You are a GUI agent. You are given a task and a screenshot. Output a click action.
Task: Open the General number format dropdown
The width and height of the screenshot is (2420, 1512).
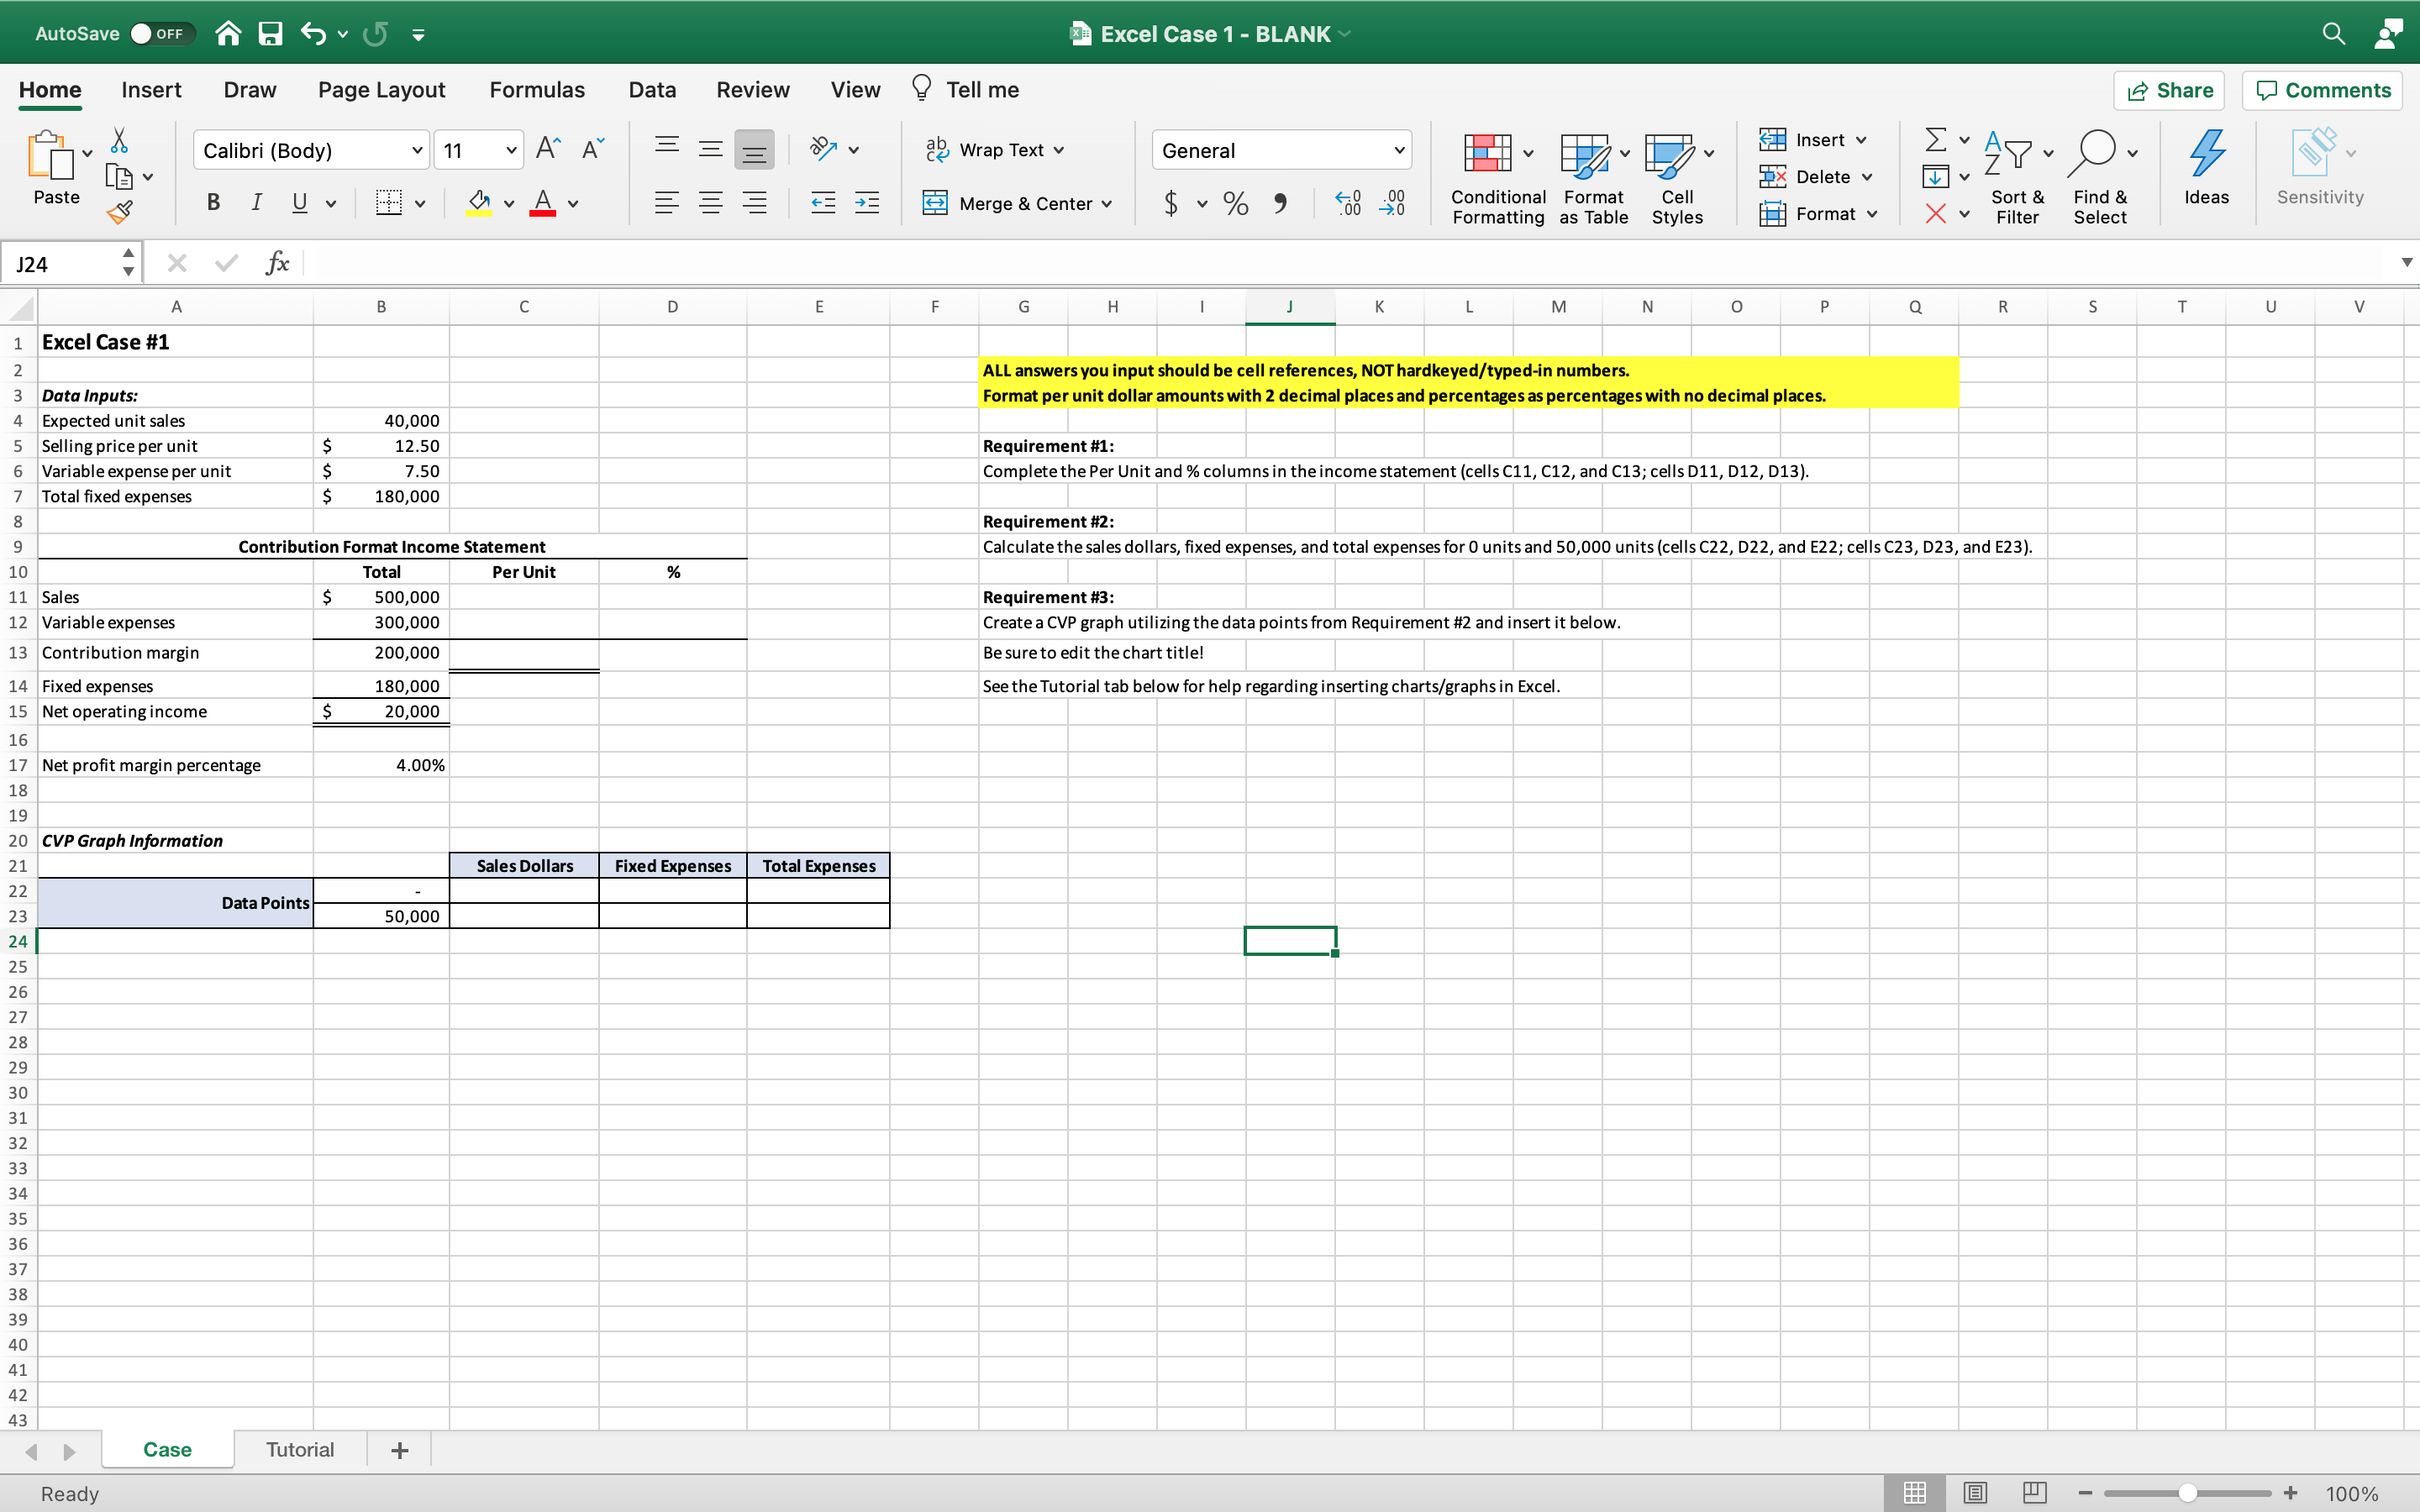click(x=1399, y=150)
